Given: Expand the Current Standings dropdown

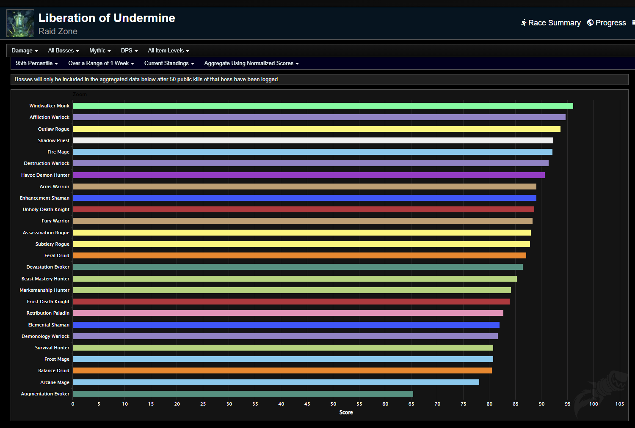Looking at the screenshot, I should pyautogui.click(x=169, y=63).
